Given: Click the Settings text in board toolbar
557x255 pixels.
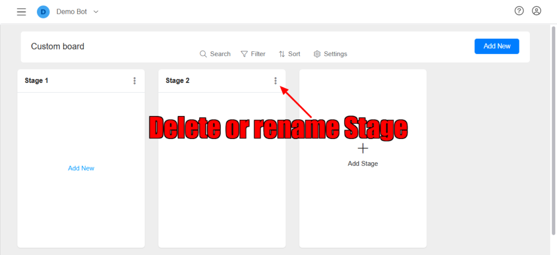Looking at the screenshot, I should (x=335, y=54).
